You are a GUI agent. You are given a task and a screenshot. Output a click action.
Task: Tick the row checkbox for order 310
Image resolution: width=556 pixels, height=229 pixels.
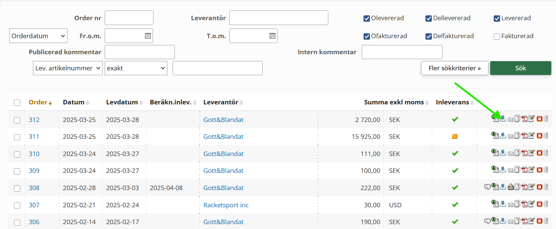[17, 154]
